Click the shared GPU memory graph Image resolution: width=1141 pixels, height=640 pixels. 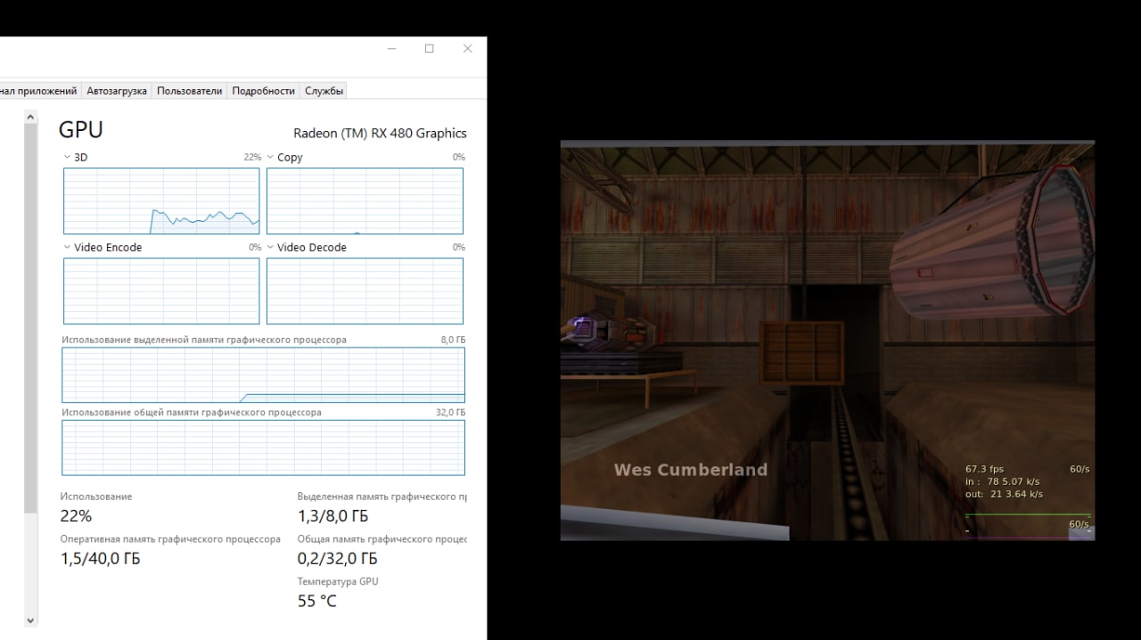click(263, 447)
